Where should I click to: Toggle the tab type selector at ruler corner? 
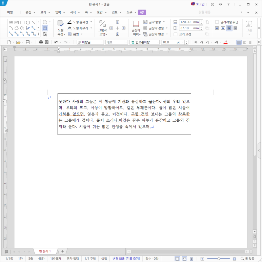[x=5, y=49]
